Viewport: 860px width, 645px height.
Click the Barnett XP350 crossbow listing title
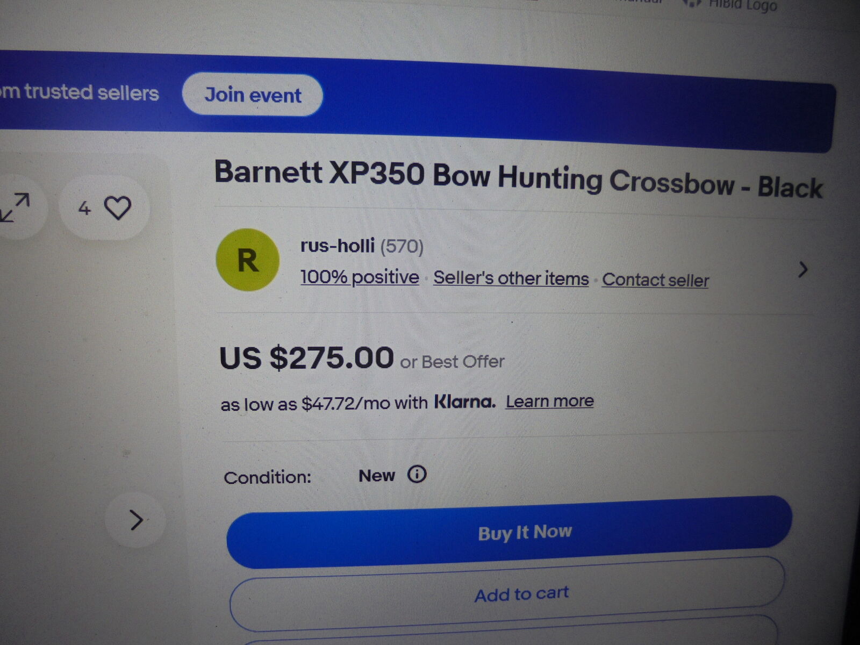(x=518, y=179)
